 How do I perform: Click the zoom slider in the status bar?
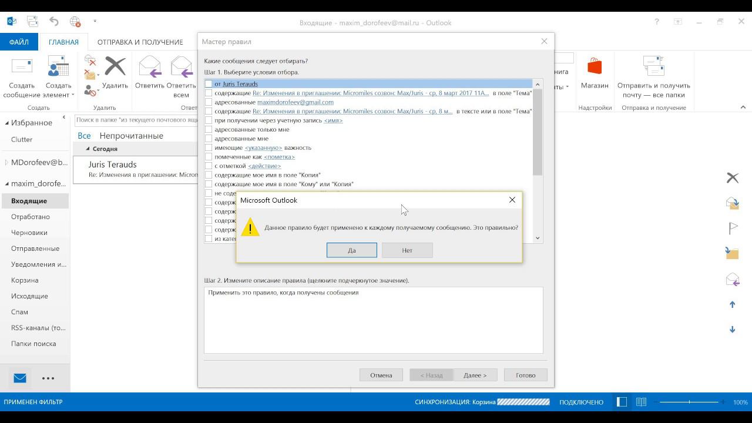689,402
